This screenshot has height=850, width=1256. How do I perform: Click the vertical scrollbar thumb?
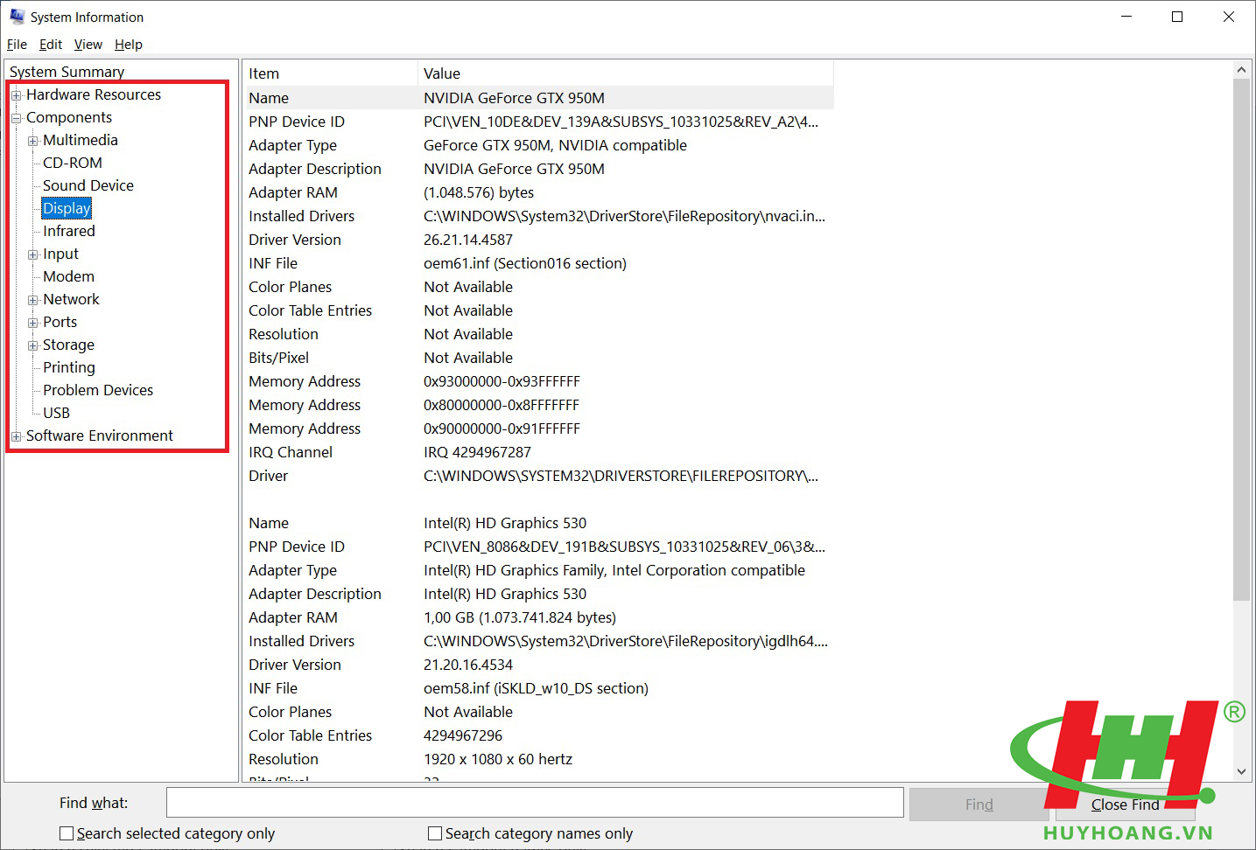(1241, 339)
